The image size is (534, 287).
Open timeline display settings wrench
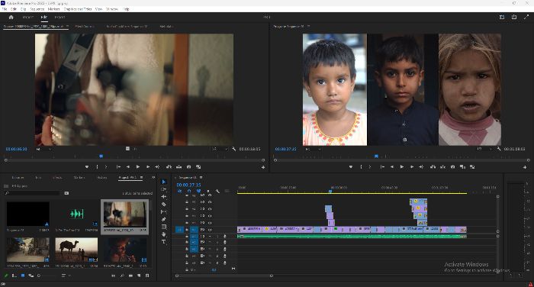click(x=217, y=192)
